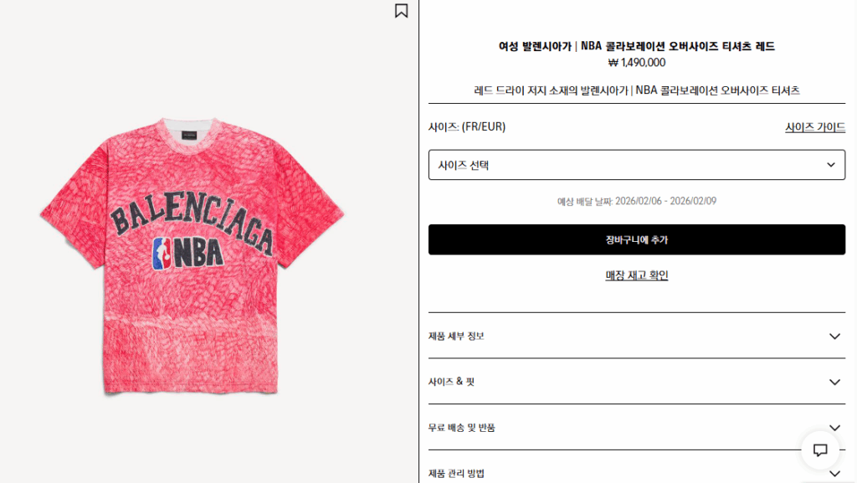The width and height of the screenshot is (857, 483).
Task: Click the estimated delivery date text
Action: point(637,201)
